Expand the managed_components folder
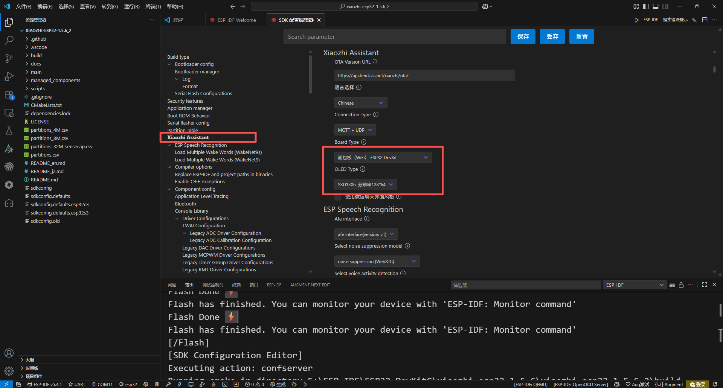 (55, 80)
